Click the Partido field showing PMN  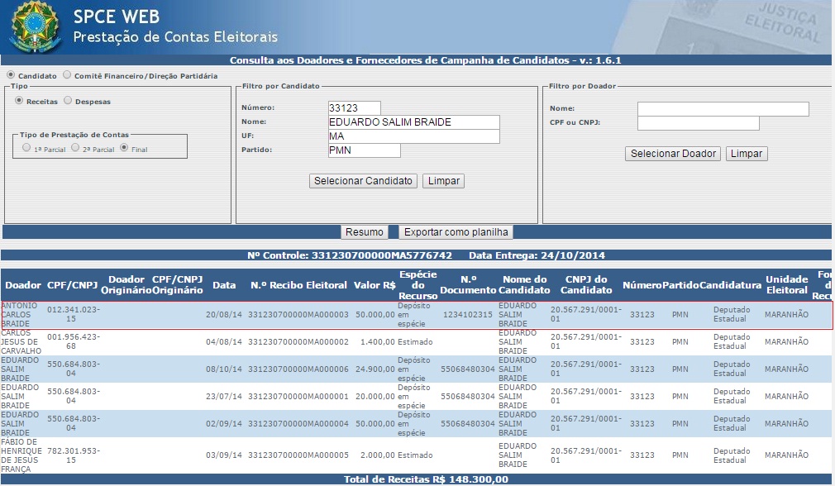(x=364, y=150)
